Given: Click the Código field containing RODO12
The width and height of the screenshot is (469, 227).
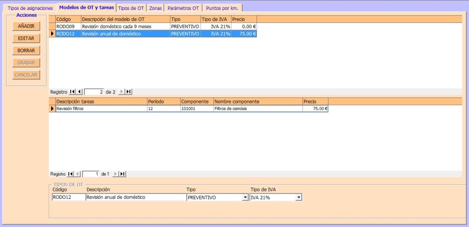Looking at the screenshot, I should [x=68, y=198].
